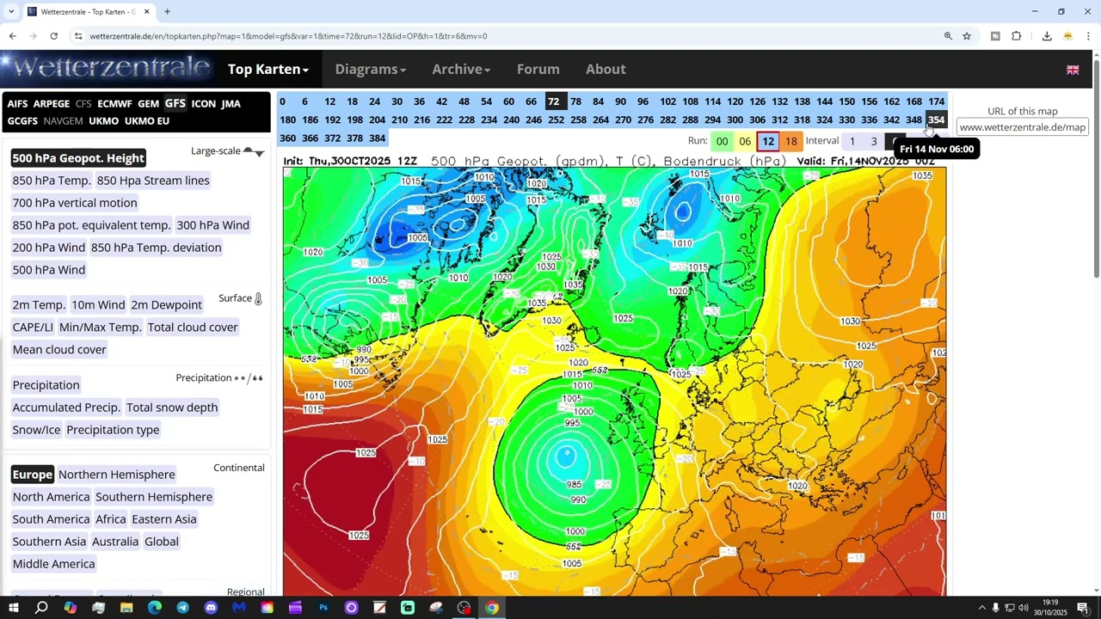Viewport: 1101px width, 619px height.
Task: Select the CAPE/LI map
Action: 33,328
